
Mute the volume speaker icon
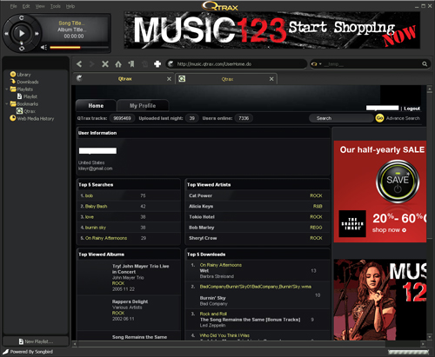click(43, 47)
